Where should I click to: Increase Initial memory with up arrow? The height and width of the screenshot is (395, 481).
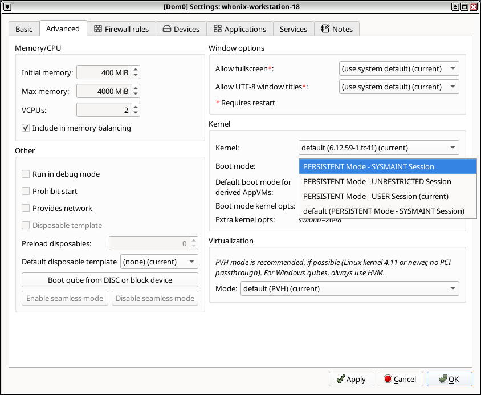click(136, 70)
